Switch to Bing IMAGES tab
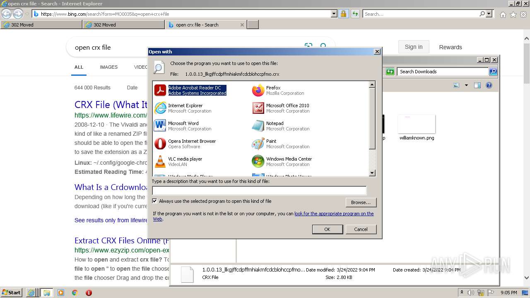The width and height of the screenshot is (530, 298). click(x=108, y=67)
